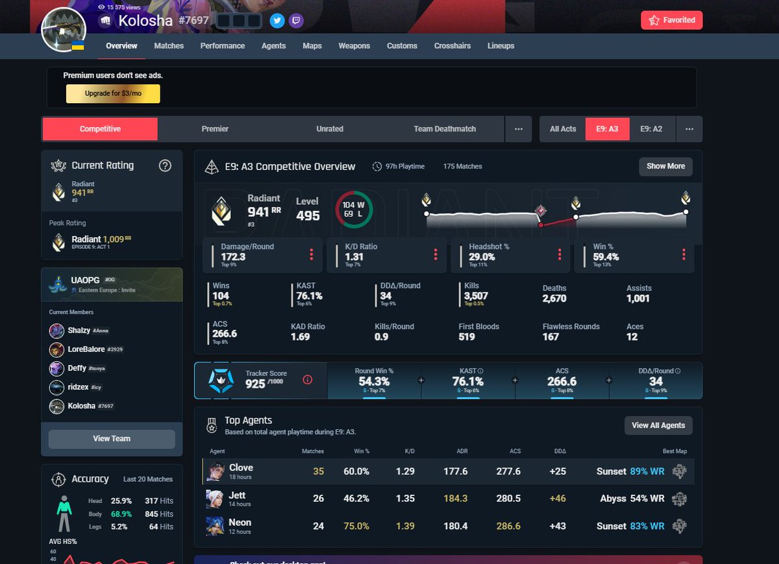
Task: Go to the Weapons tab
Action: (x=354, y=46)
